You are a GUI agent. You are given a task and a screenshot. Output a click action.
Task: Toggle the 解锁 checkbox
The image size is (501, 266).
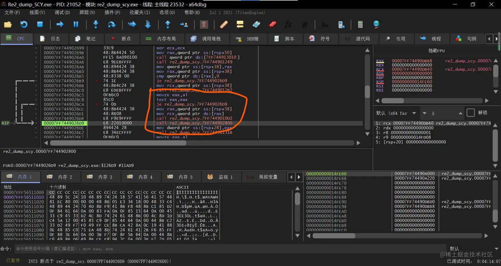click(471, 113)
